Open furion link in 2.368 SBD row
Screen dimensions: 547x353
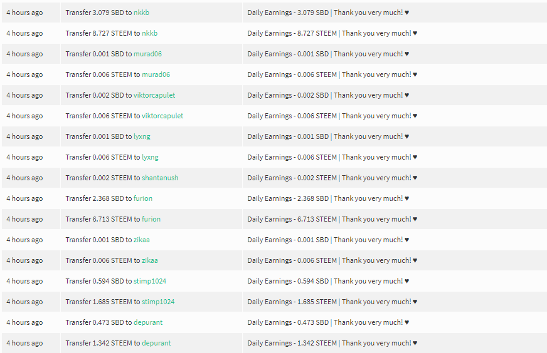pyautogui.click(x=143, y=198)
